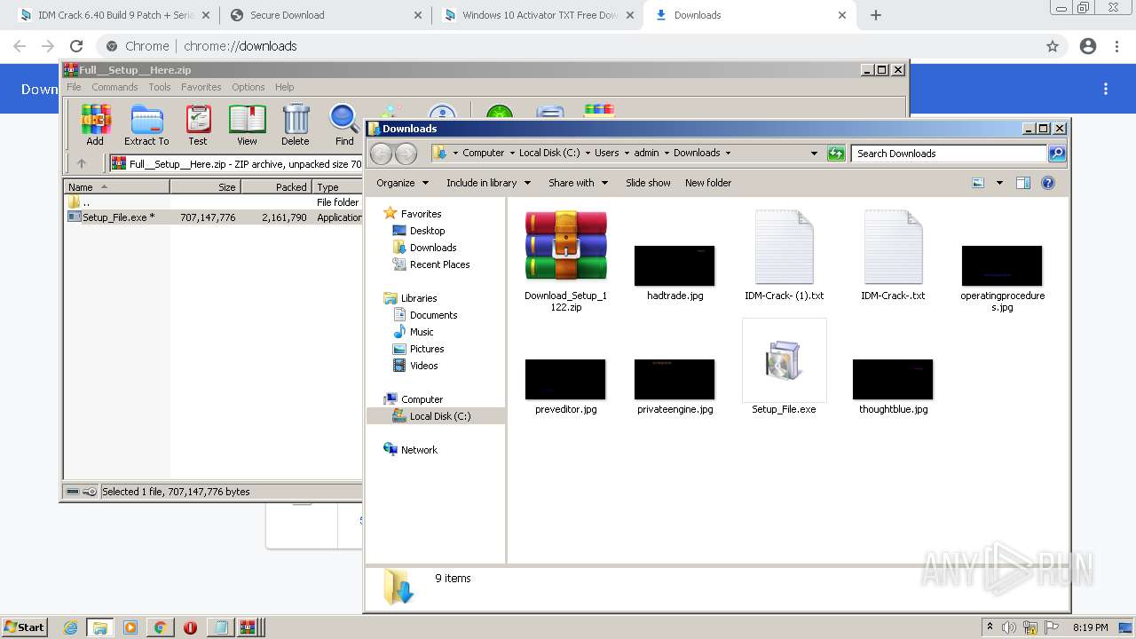Screen dimensions: 1136x639
Task: Click the WinRAR taskbar button
Action: coord(248,627)
